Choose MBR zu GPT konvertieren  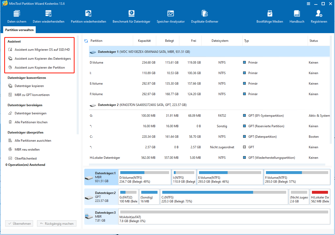click(29, 95)
